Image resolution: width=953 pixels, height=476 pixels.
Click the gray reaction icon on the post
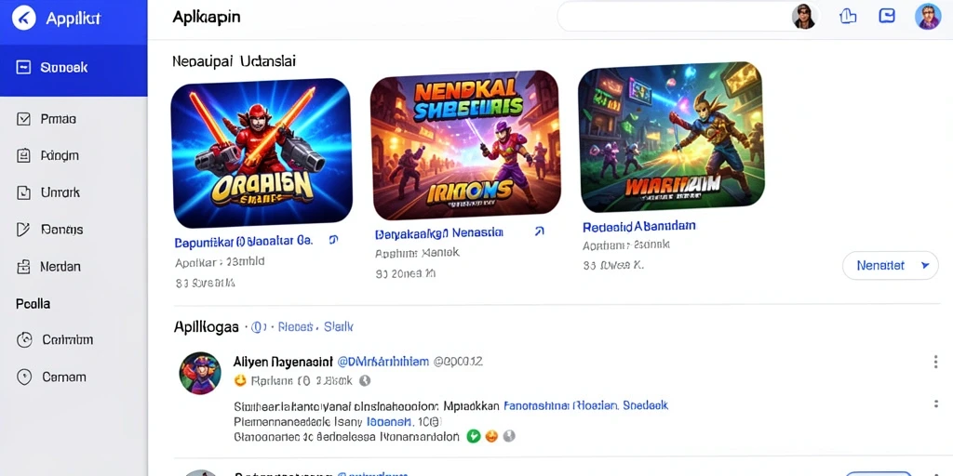pos(509,436)
